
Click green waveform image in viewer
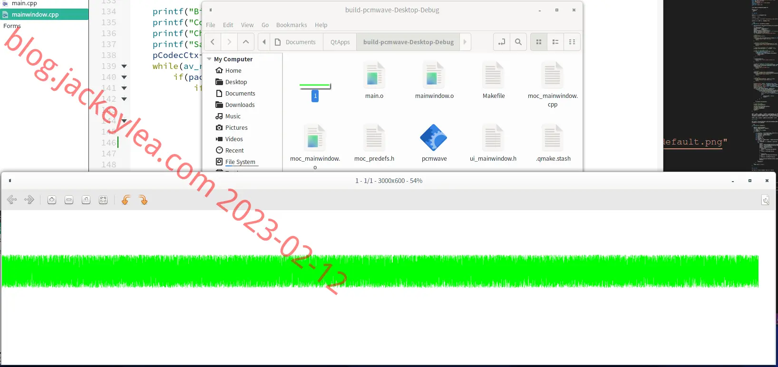pyautogui.click(x=380, y=271)
